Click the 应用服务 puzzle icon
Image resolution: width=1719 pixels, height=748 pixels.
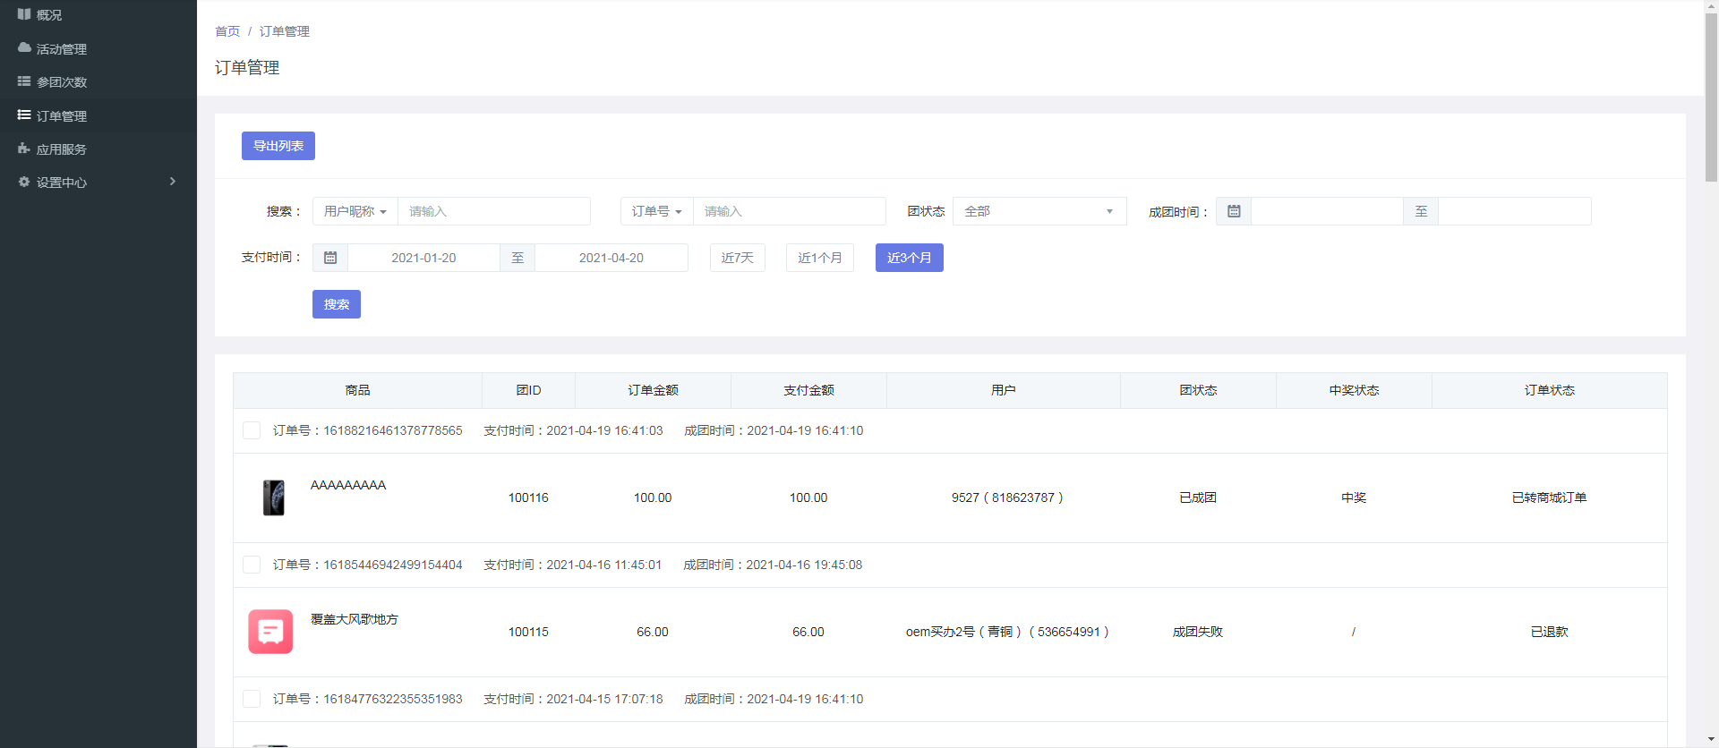pyautogui.click(x=24, y=149)
